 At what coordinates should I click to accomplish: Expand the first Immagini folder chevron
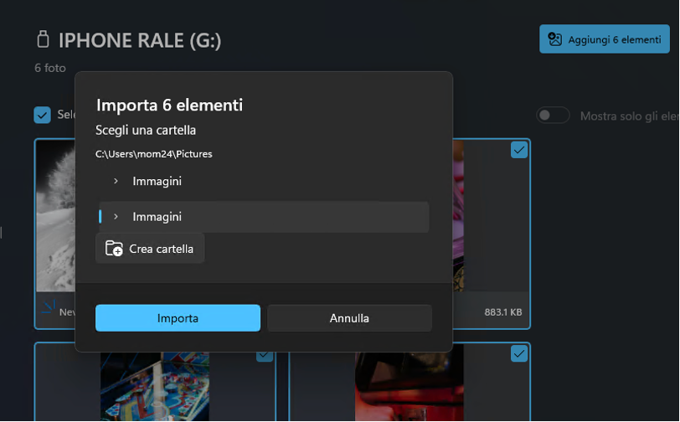pyautogui.click(x=116, y=181)
